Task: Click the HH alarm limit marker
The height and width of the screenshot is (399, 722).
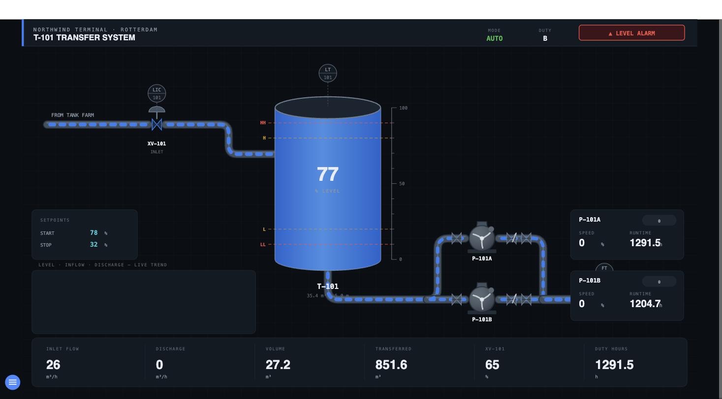Action: coord(263,123)
